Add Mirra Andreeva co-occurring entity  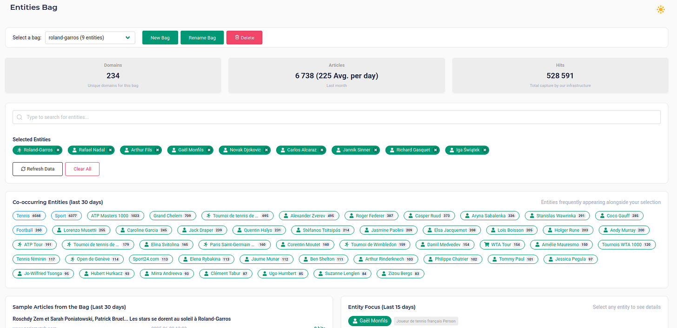point(167,274)
